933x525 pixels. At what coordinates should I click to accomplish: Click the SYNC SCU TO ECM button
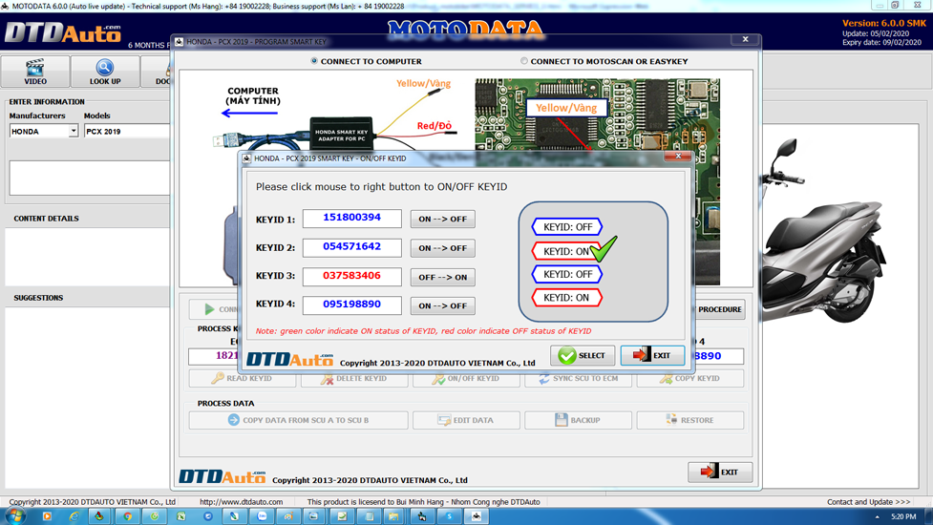coord(579,378)
